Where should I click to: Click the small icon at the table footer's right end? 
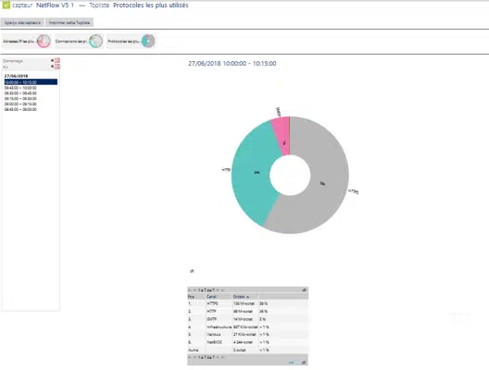pyautogui.click(x=304, y=363)
